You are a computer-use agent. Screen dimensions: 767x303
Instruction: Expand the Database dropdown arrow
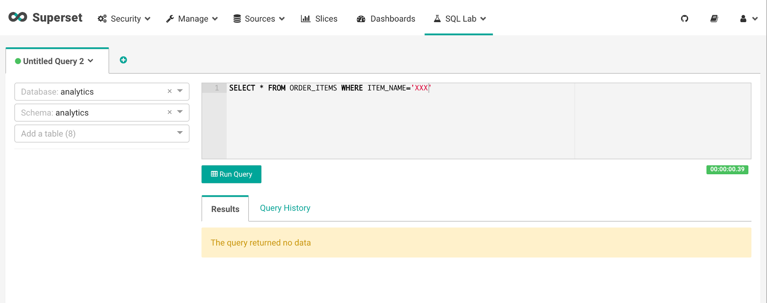click(x=180, y=91)
